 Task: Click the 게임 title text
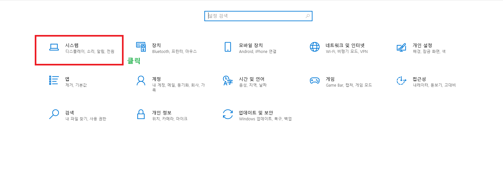click(x=330, y=79)
